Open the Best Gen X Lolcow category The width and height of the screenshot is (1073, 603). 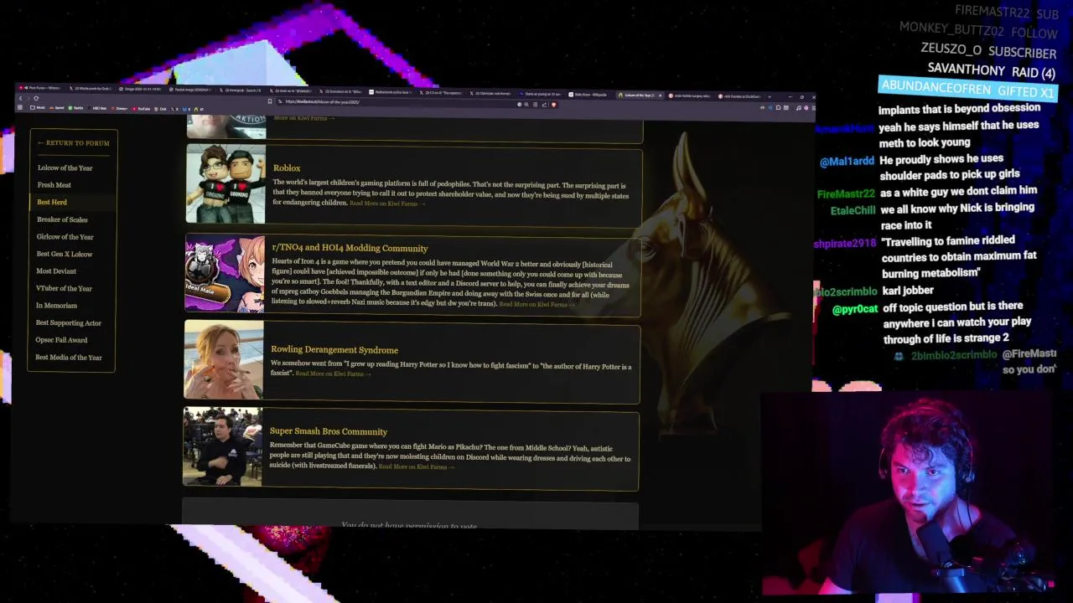64,254
